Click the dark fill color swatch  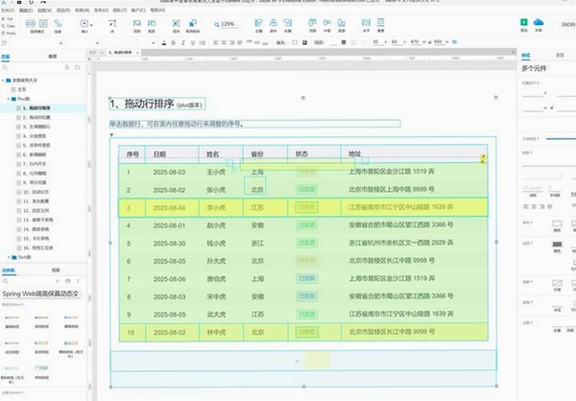point(557,245)
